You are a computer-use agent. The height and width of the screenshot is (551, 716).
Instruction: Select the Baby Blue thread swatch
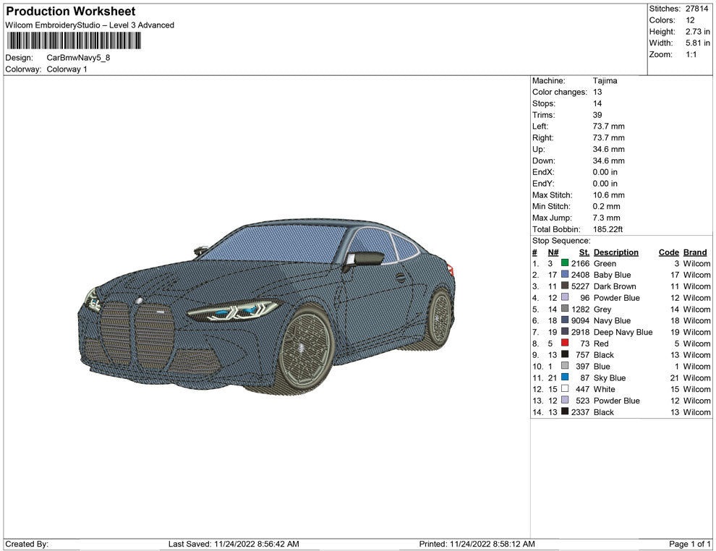565,275
